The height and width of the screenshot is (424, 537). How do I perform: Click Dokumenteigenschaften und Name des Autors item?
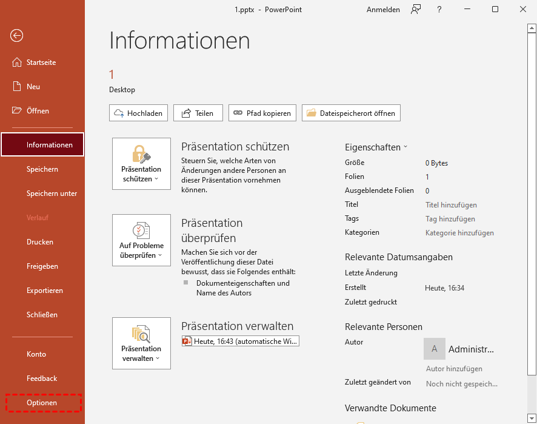(243, 288)
